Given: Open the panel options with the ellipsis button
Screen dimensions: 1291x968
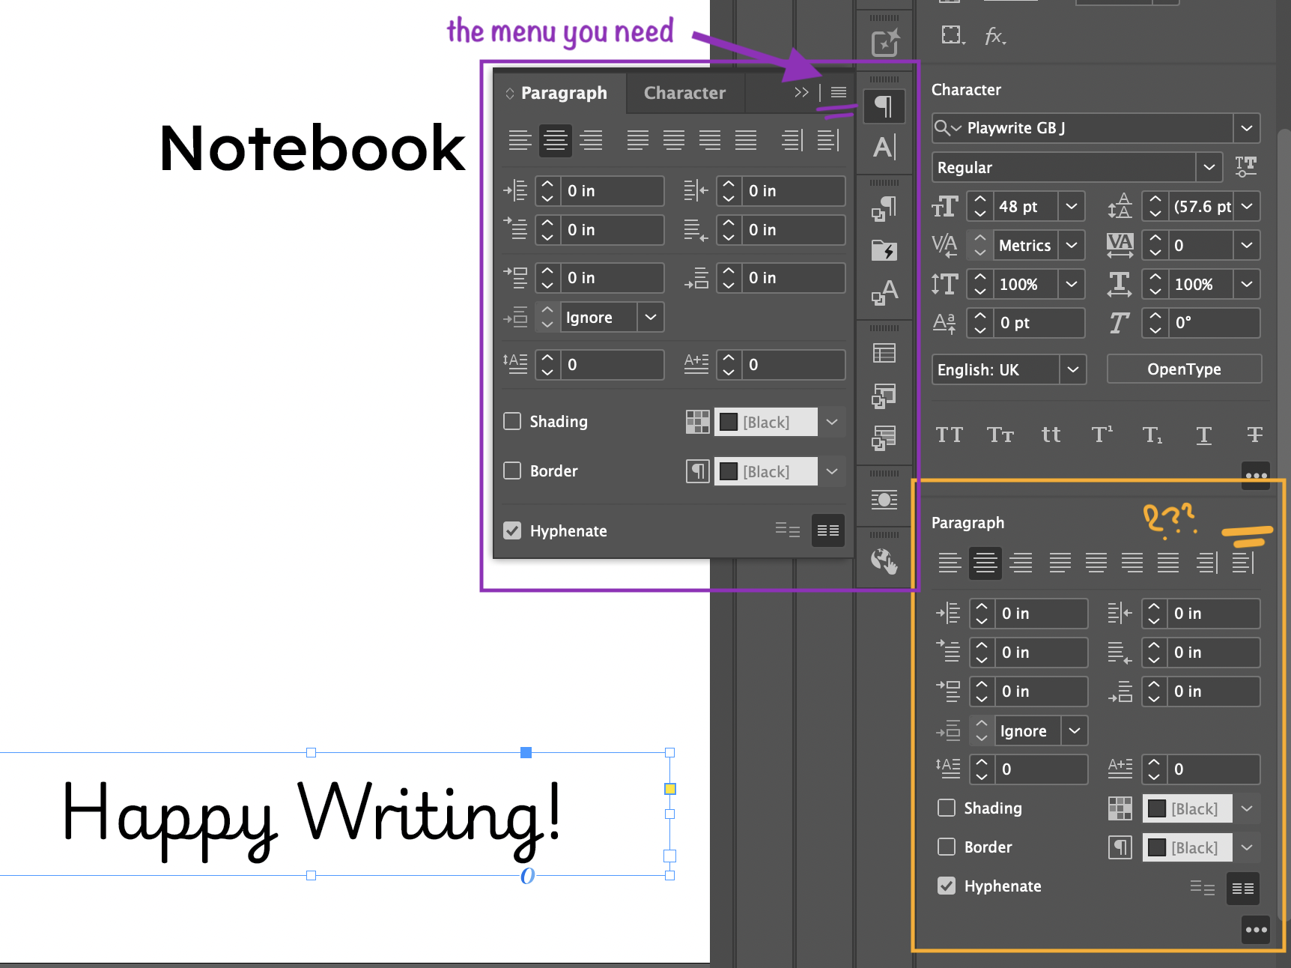Looking at the screenshot, I should (x=1256, y=476).
